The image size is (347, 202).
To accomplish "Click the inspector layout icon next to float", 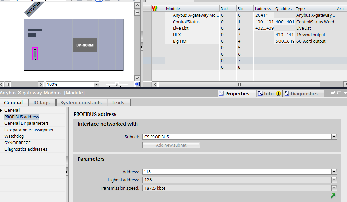I will [x=339, y=93].
